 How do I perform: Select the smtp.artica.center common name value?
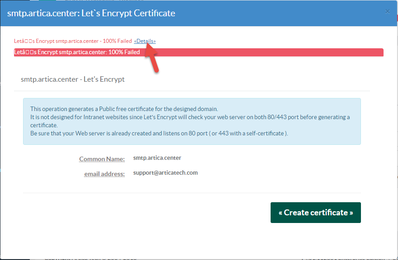click(x=156, y=158)
